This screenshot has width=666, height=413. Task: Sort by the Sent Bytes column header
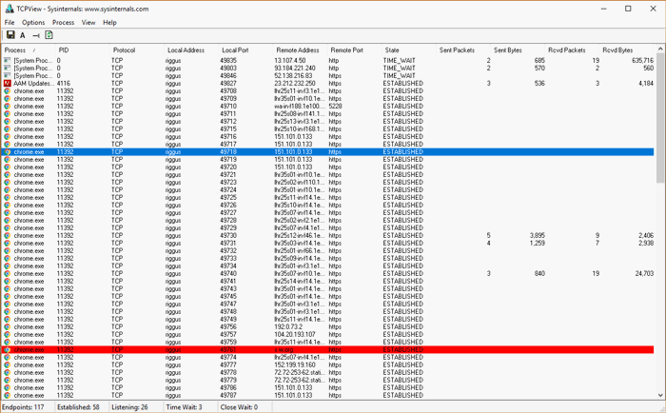518,50
